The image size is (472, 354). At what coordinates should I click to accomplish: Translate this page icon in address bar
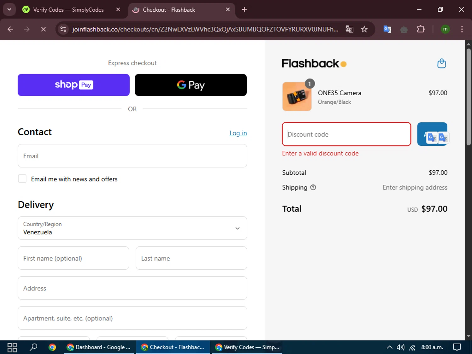(x=350, y=29)
